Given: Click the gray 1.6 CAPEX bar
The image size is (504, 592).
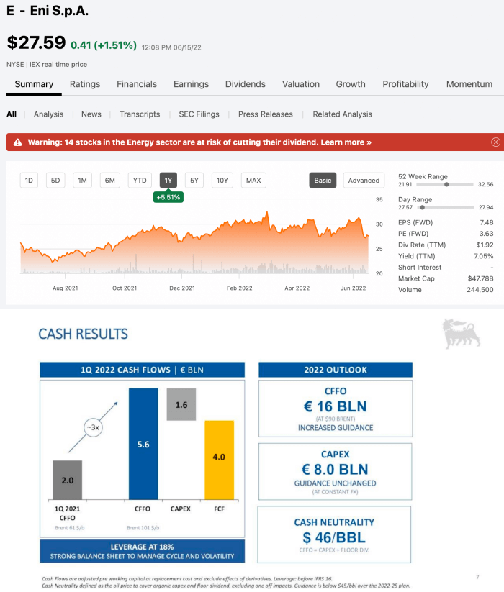Looking at the screenshot, I should click(x=181, y=404).
